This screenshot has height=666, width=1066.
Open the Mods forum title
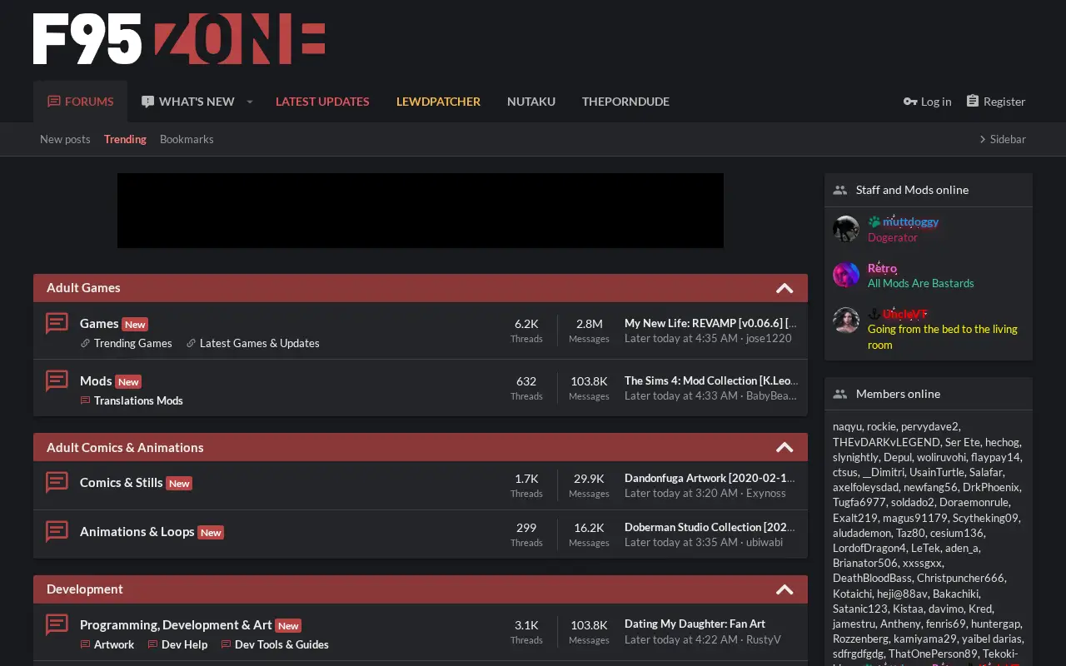96,380
